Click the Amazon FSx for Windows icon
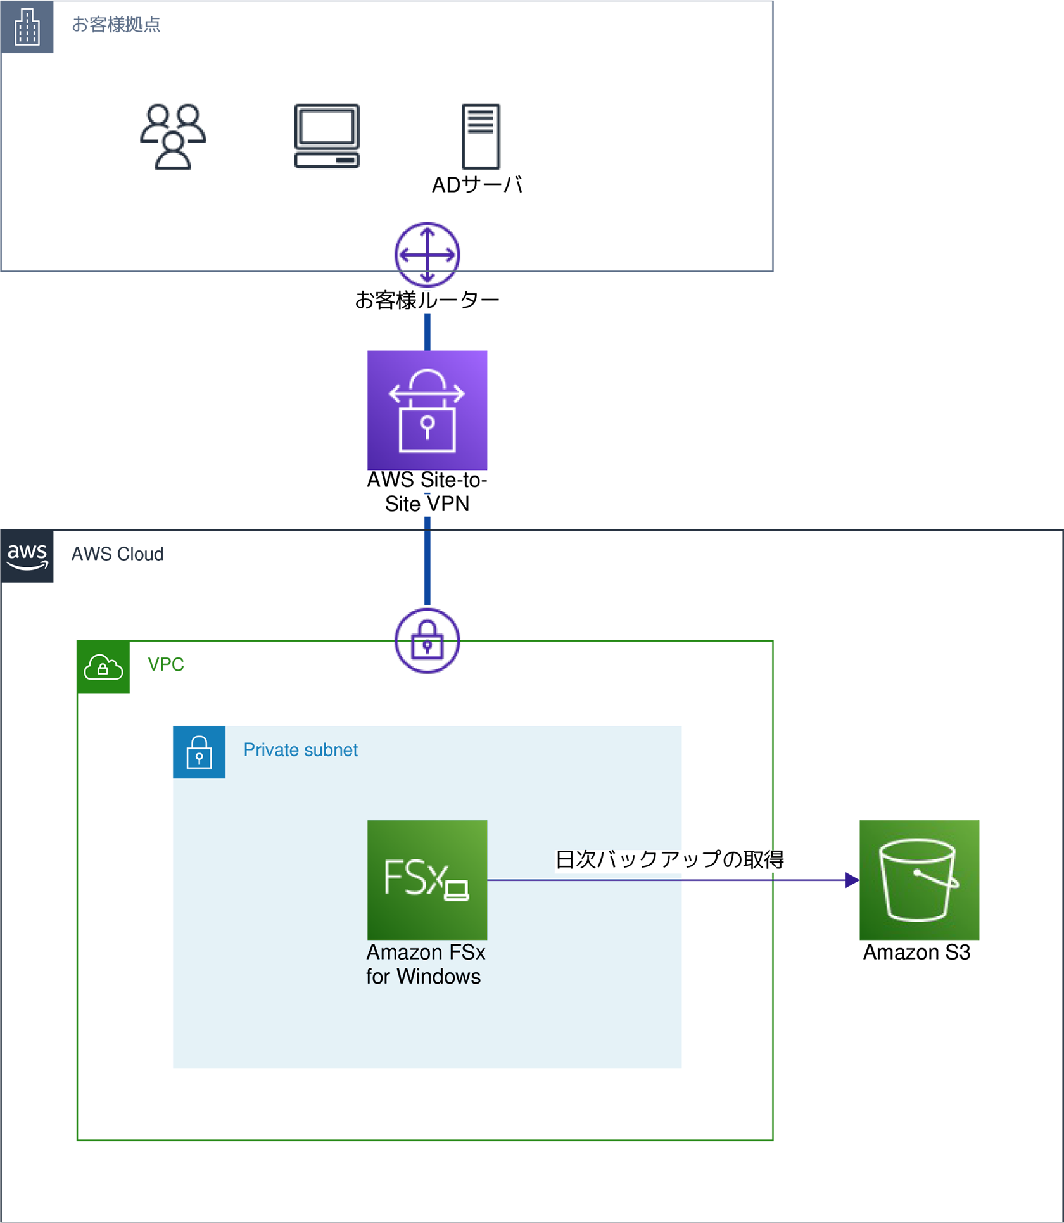Viewport: 1064px width, 1223px height. pyautogui.click(x=427, y=880)
